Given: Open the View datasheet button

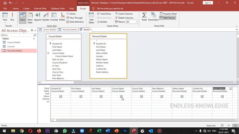Looking at the screenshot, I should [5, 17].
